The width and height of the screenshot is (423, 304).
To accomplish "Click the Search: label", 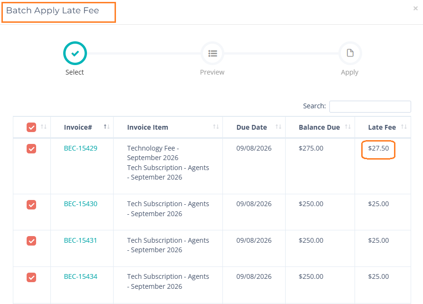I will (x=314, y=106).
